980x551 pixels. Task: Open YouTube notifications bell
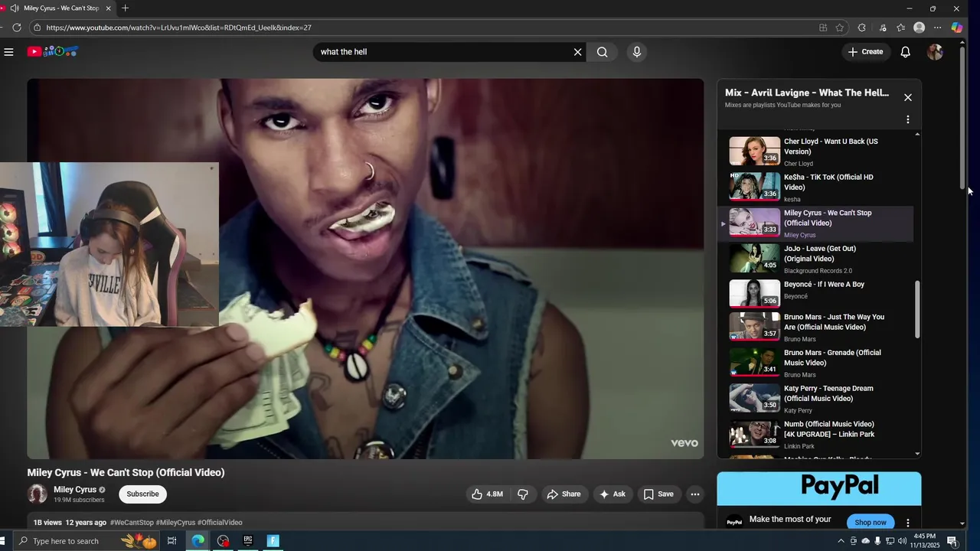tap(905, 52)
